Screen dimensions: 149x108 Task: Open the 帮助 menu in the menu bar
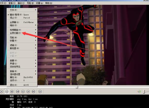(x=49, y=3)
